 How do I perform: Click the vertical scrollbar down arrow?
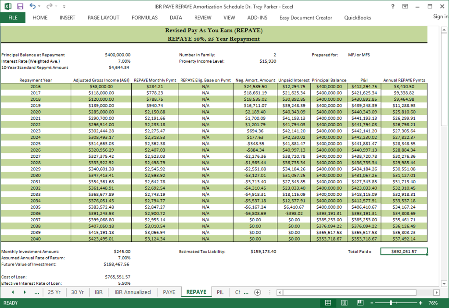tap(444, 284)
